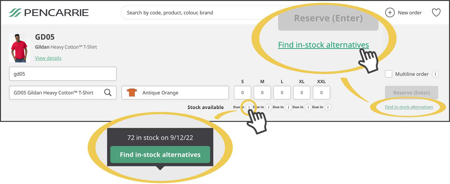Click info icon under size M
This screenshot has height=184, width=450.
269,107
